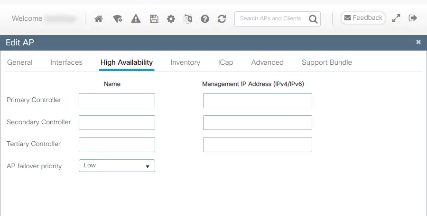Open preferences using the gear icon

(171, 19)
